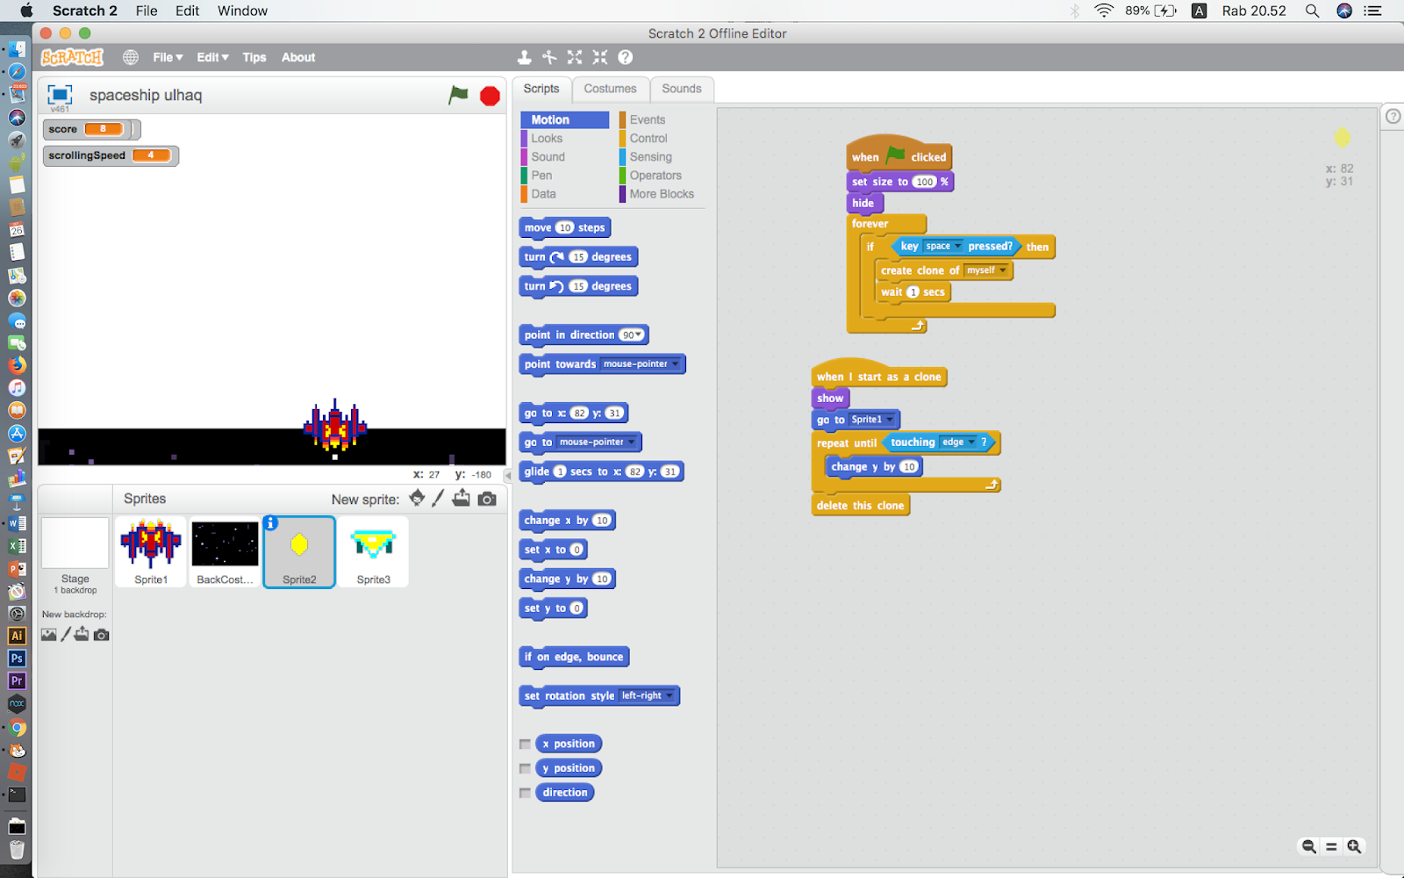
Task: Open the language globe menu
Action: click(130, 56)
